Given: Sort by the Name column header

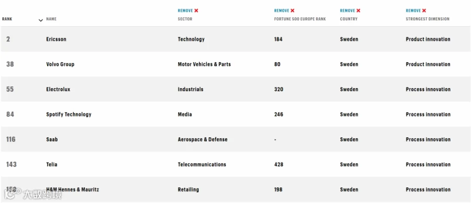Looking at the screenshot, I should [51, 19].
